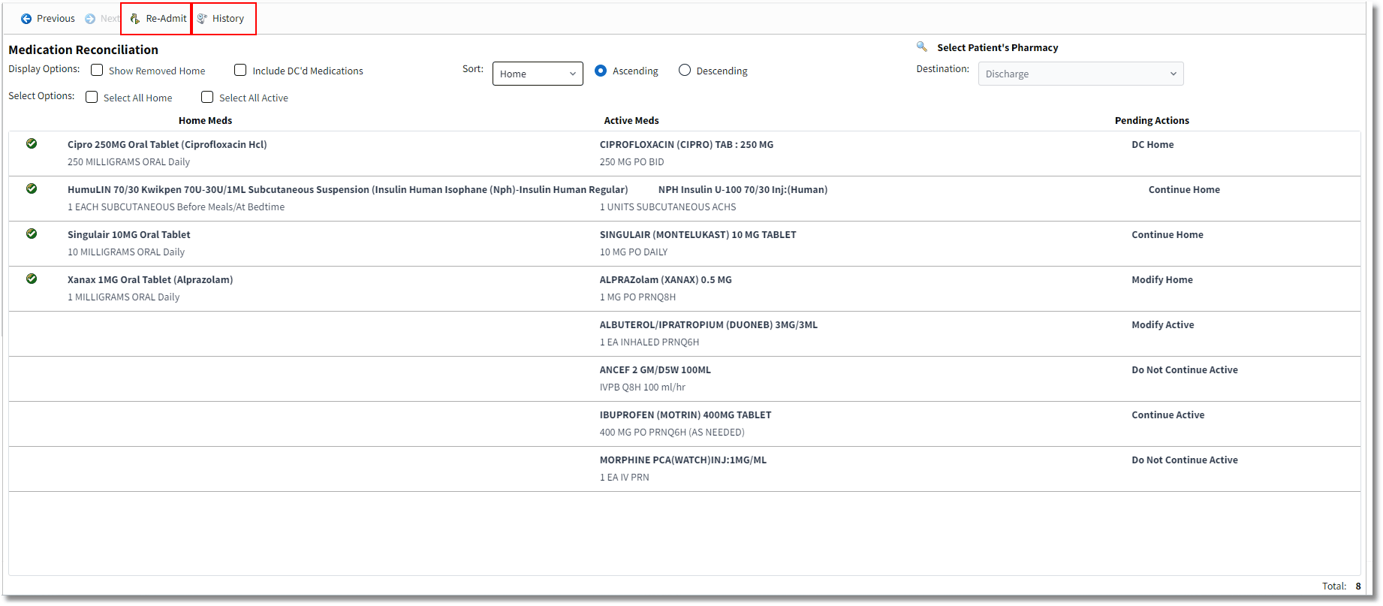Select Singulair 10MG Oral Tablet home med

pyautogui.click(x=129, y=235)
